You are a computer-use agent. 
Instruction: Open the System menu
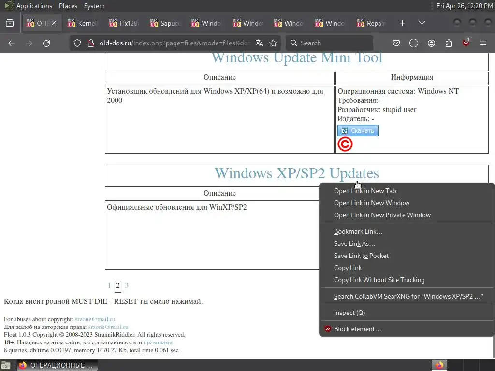[x=94, y=6]
